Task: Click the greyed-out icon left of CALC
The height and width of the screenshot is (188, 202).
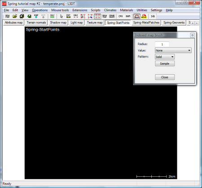Action: 43,16
